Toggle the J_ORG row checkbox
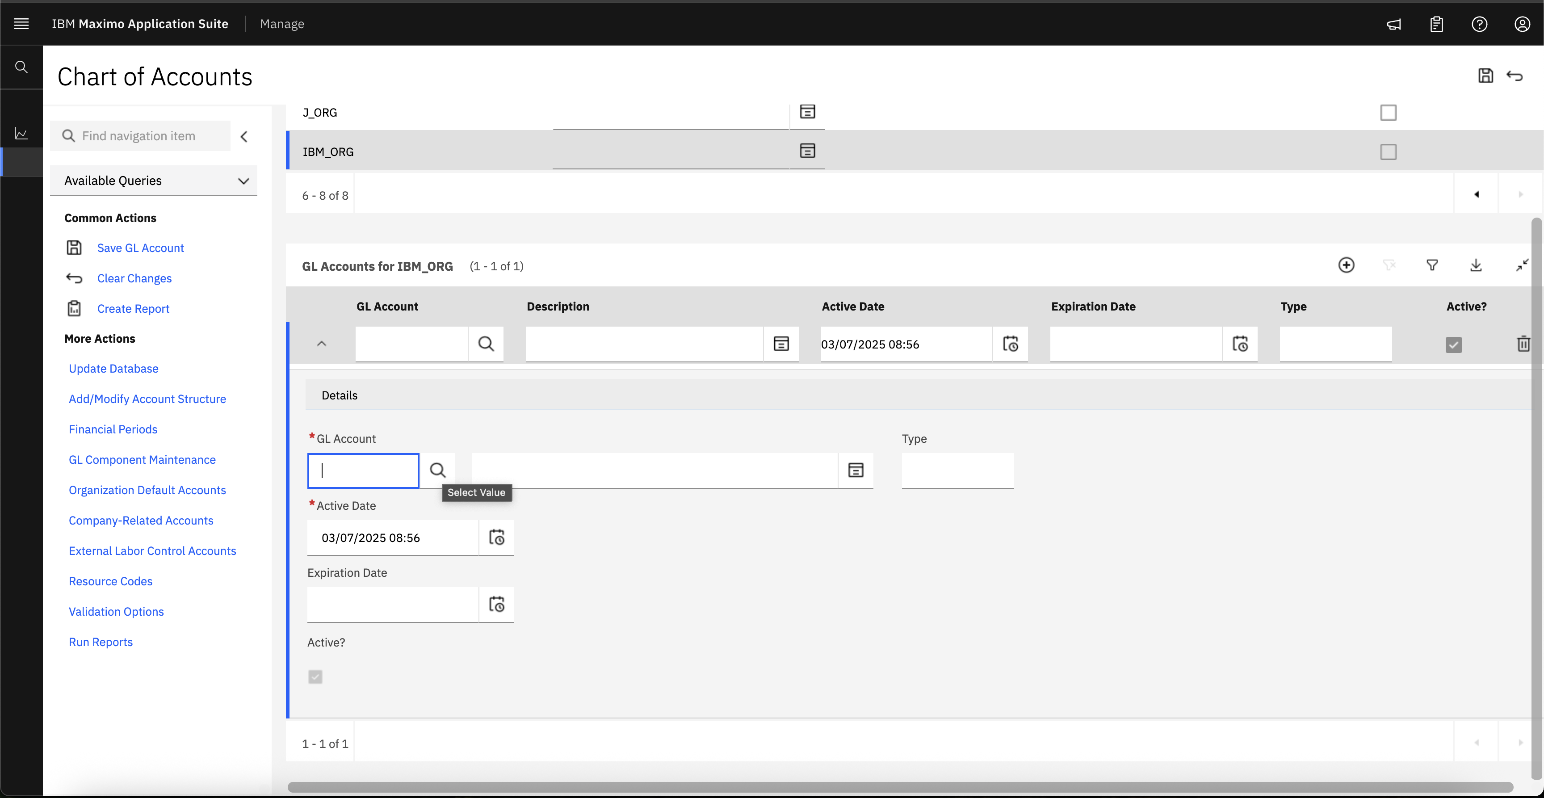Screen dimensions: 1544x798 (x=1388, y=113)
